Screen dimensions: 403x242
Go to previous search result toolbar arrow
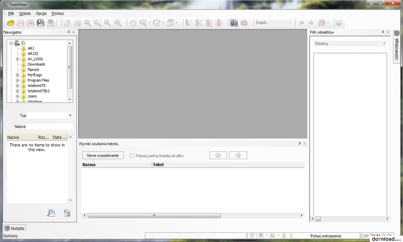pos(302,23)
